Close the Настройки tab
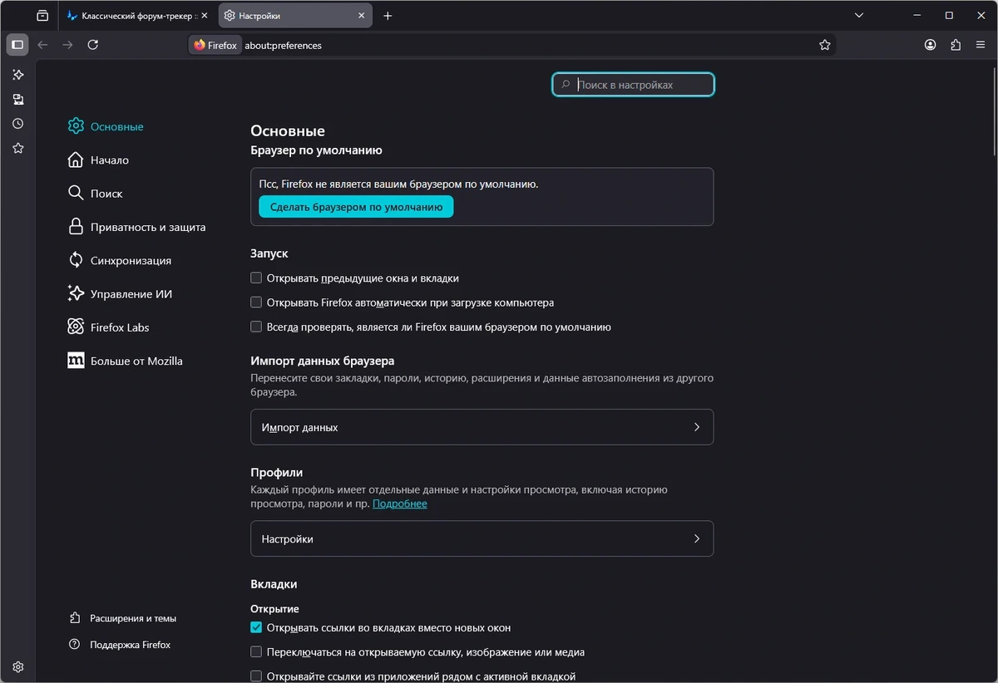This screenshot has width=998, height=683. pyautogui.click(x=362, y=16)
